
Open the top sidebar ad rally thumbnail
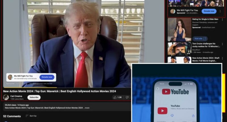(196, 3)
